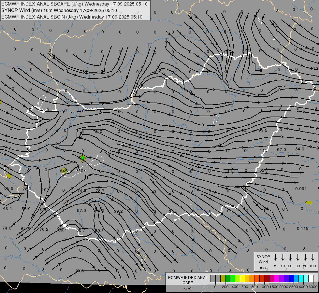The height and width of the screenshot is (293, 319).
Task: Click the 'ECMWF-INDEX-ANAL CAPE J/kg' legend title
Action: pyautogui.click(x=188, y=283)
